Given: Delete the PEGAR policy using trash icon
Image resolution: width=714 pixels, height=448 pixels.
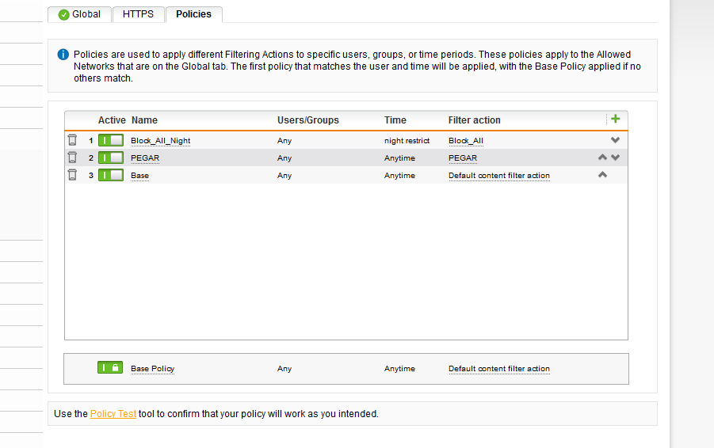Looking at the screenshot, I should click(x=72, y=158).
